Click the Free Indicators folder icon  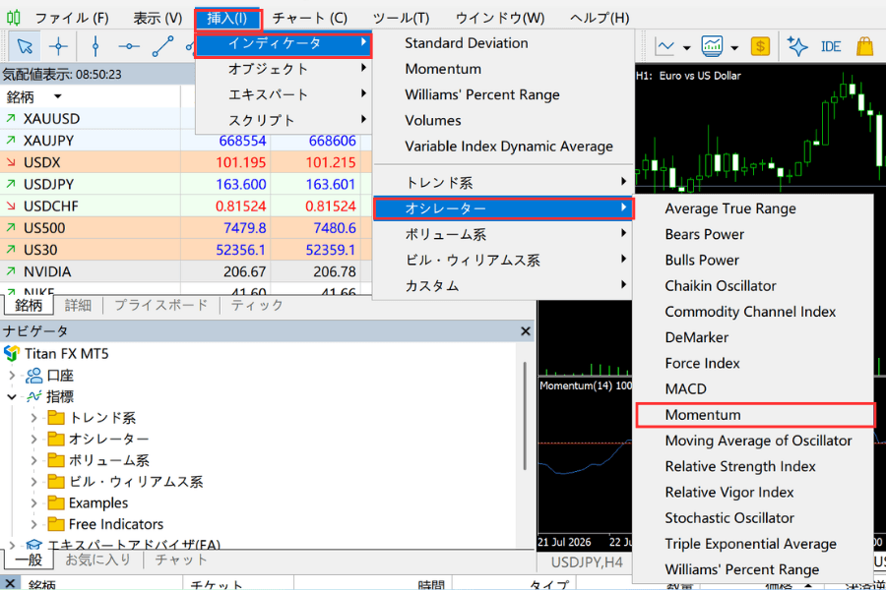[56, 524]
